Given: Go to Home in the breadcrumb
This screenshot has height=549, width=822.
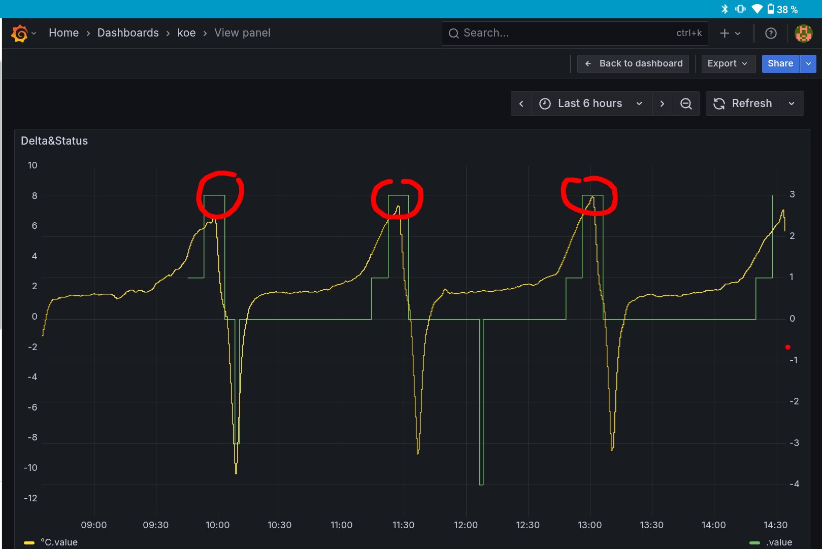Looking at the screenshot, I should click(x=63, y=33).
